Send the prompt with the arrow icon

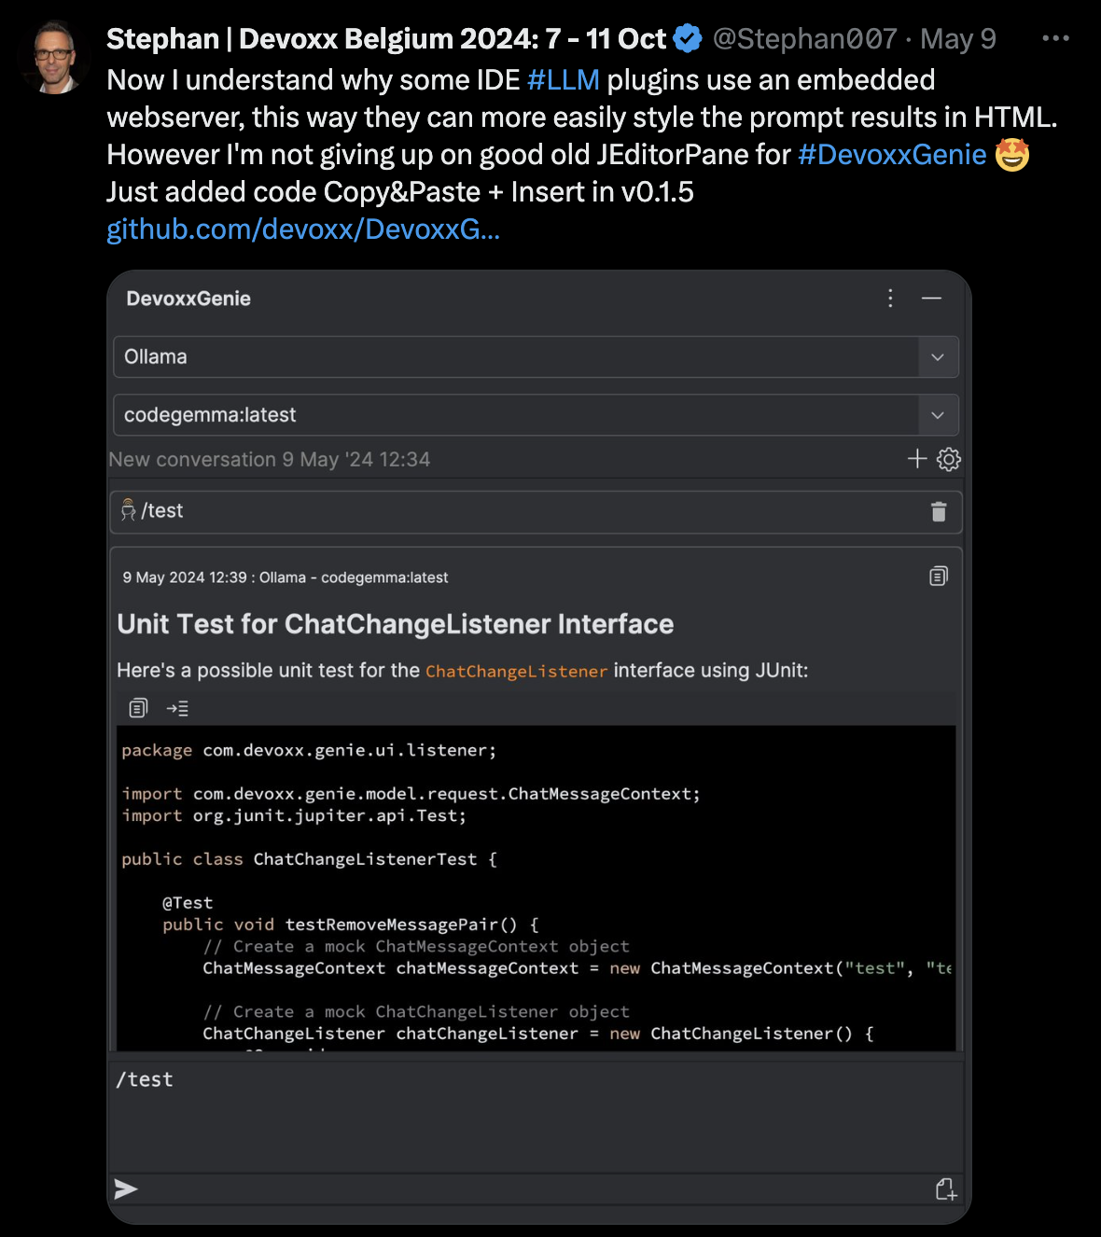pos(126,1189)
